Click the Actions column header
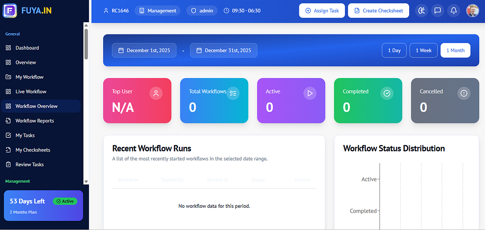 click(x=302, y=180)
